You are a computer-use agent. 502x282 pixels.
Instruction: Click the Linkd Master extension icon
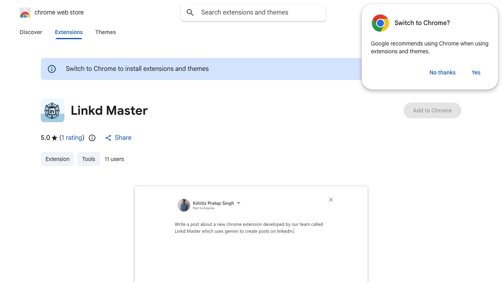click(53, 110)
